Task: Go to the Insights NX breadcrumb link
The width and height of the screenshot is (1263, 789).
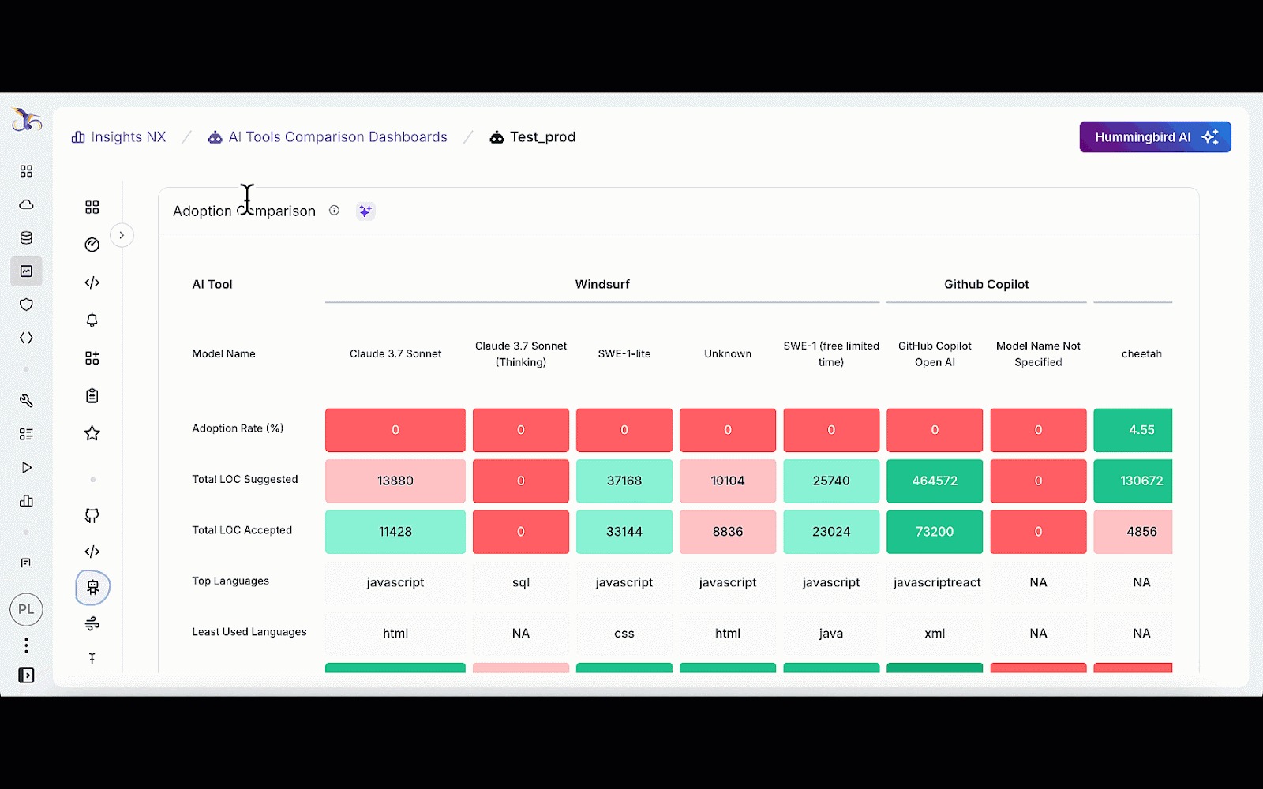Action: (119, 137)
